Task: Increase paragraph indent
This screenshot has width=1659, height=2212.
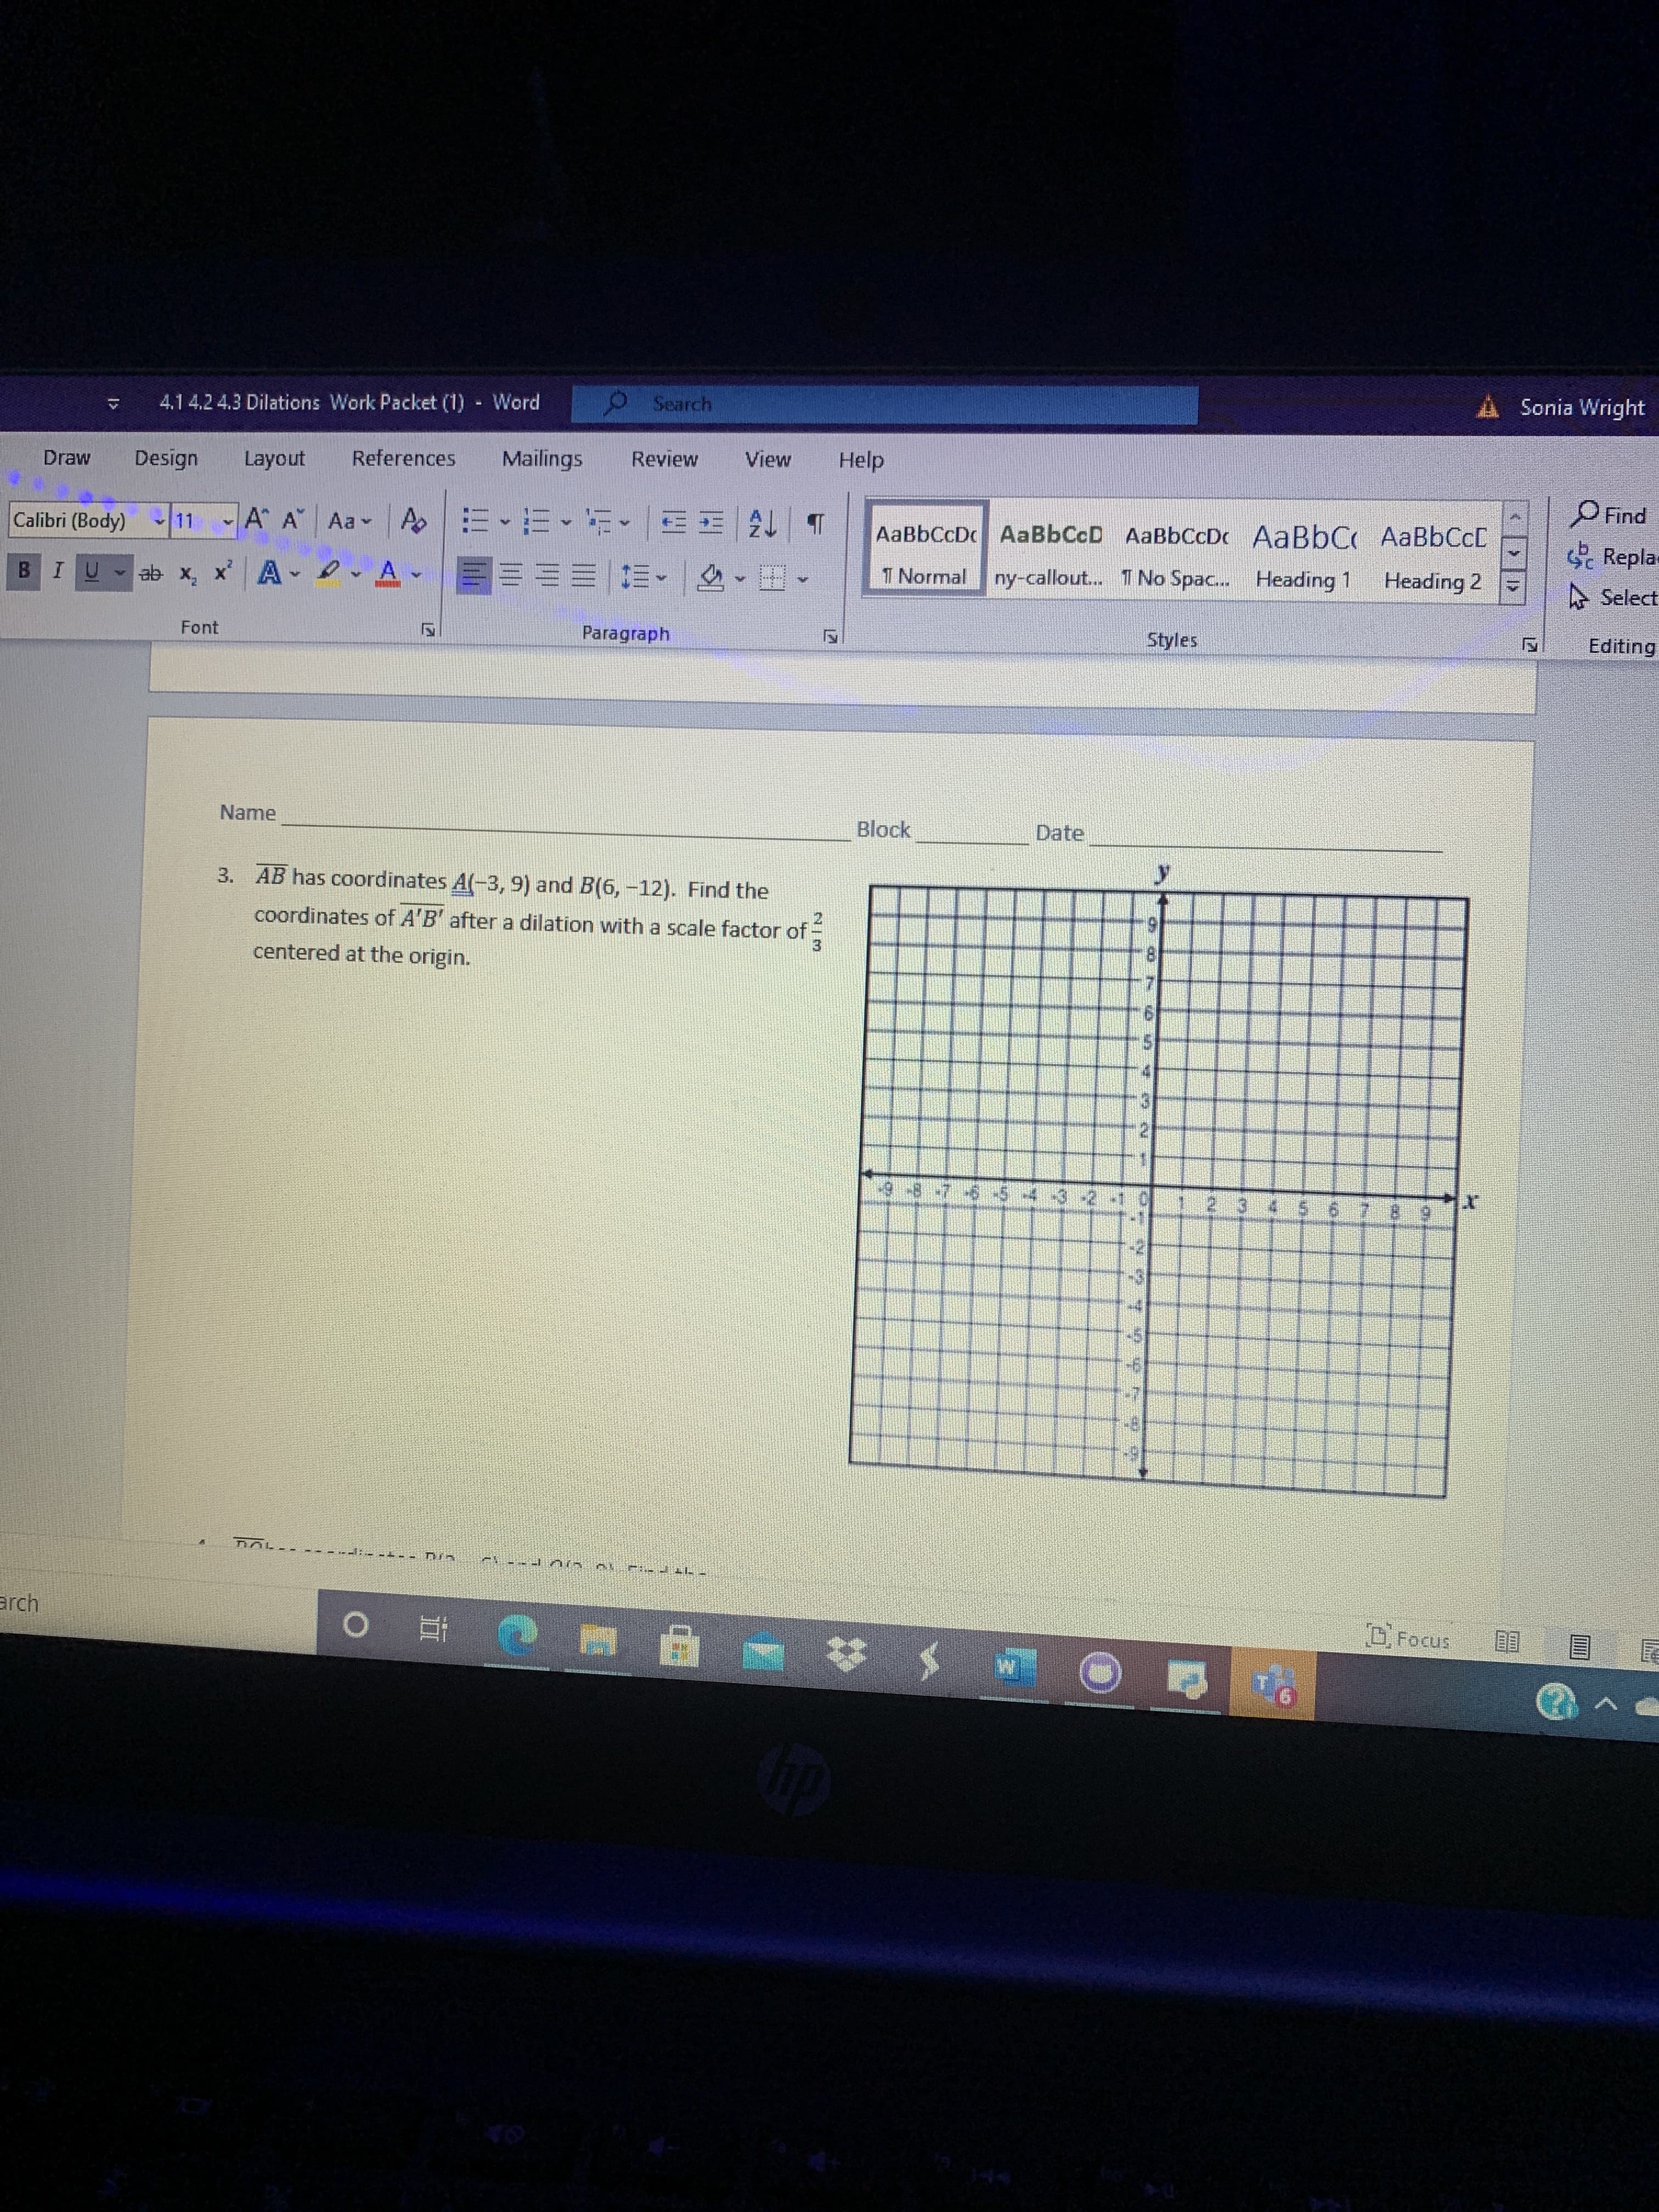Action: click(x=710, y=524)
